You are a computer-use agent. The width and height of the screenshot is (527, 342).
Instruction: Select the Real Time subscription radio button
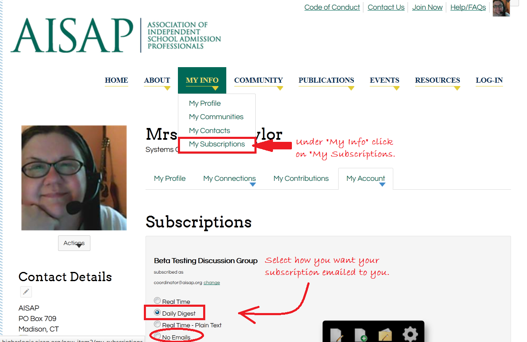pos(157,301)
